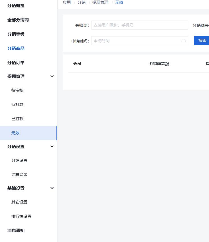209x242 pixels.
Task: Open 其它设置 in the sidebar
Action: coord(19,202)
